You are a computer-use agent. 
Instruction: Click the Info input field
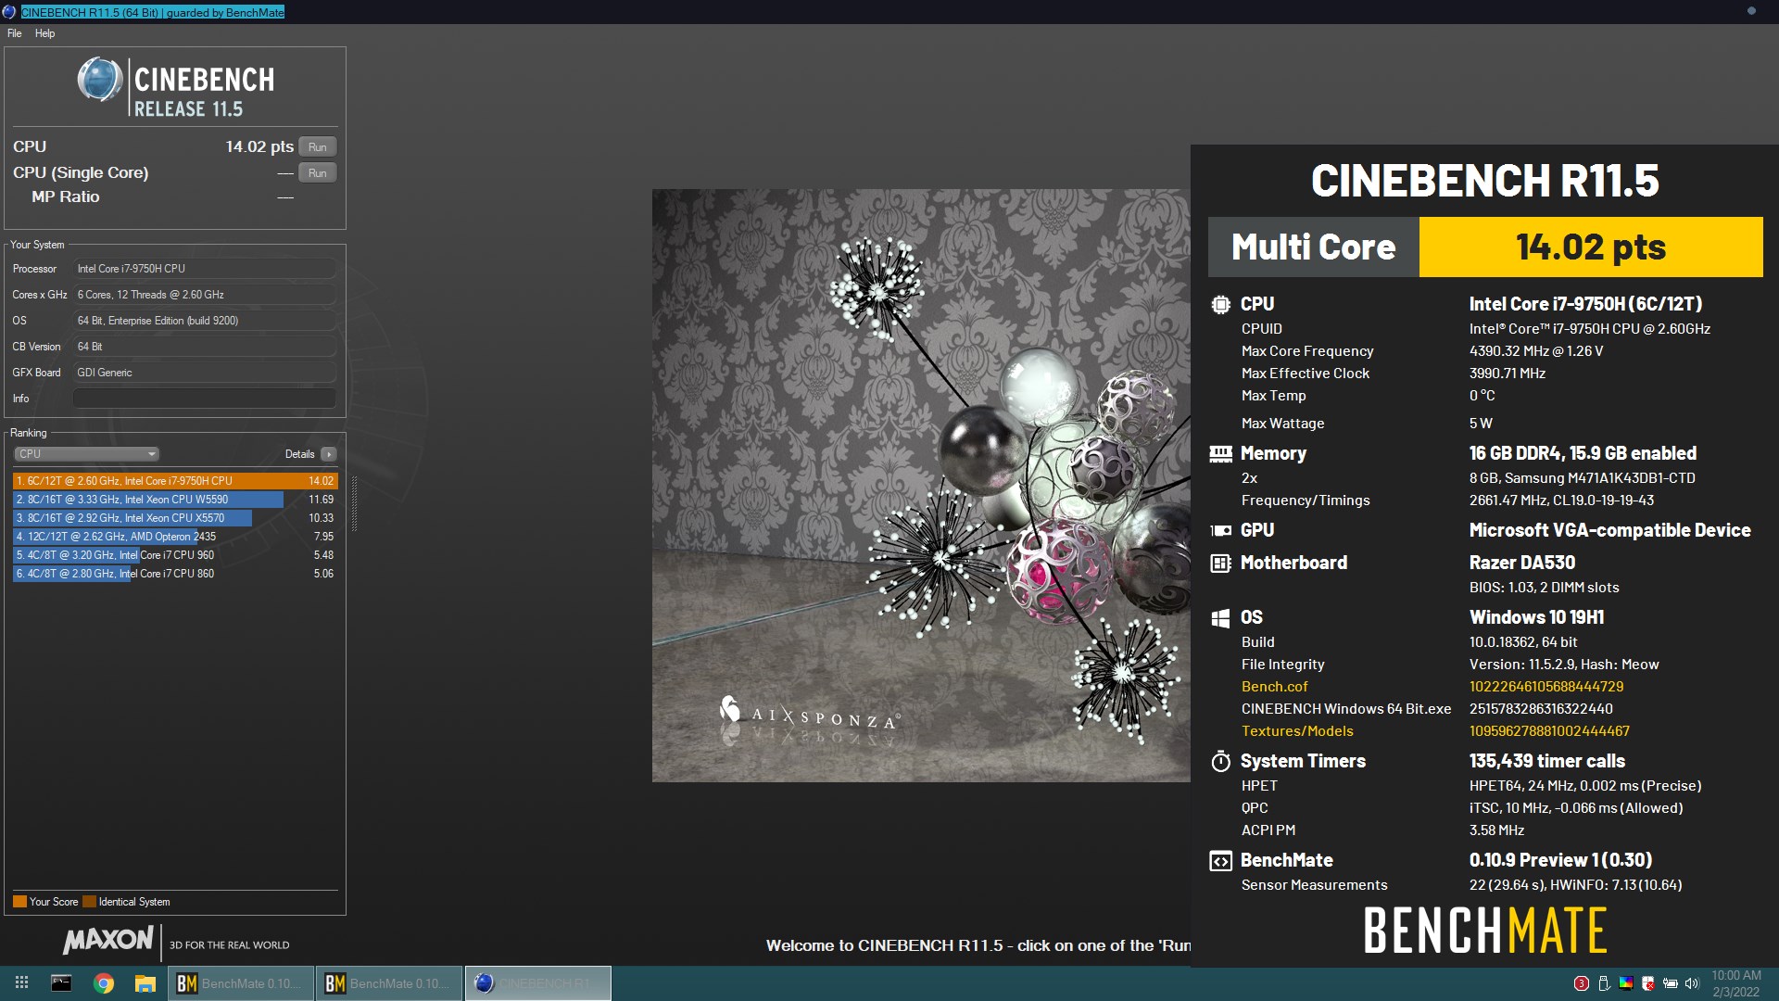pyautogui.click(x=204, y=399)
